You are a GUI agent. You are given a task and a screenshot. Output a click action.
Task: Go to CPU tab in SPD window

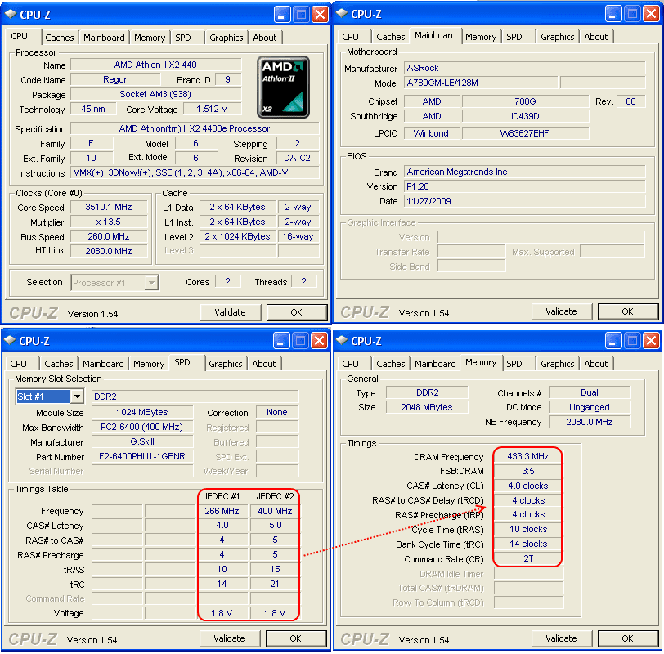pos(18,364)
